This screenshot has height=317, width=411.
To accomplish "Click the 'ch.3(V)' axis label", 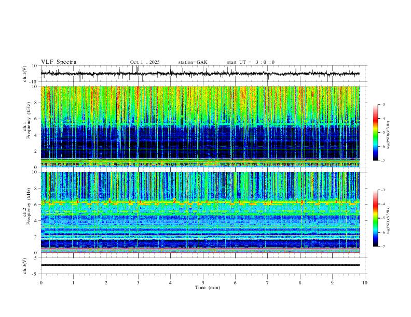I will (x=25, y=266).
